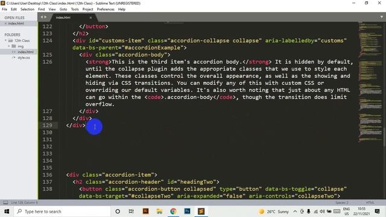Click the minimap code overview
Image resolution: width=386 pixels, height=217 pixels.
point(370,81)
